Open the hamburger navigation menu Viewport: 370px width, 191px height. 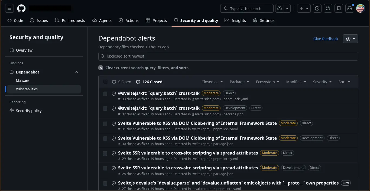(x=9, y=8)
